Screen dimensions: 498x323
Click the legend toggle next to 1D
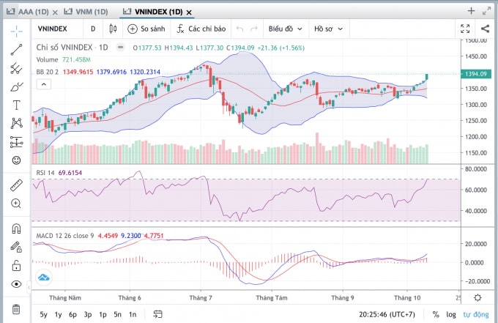pos(120,48)
